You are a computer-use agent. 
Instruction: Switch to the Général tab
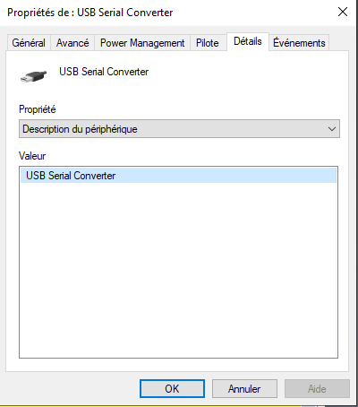(29, 43)
